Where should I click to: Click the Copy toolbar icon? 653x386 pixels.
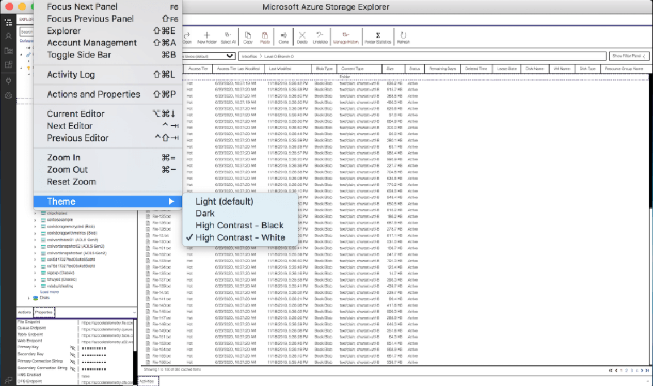pos(247,37)
